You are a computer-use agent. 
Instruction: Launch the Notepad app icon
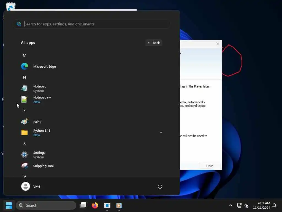tap(25, 88)
